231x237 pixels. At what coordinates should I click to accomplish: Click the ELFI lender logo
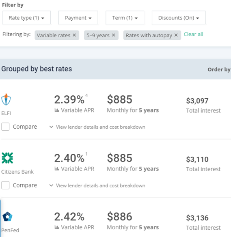tap(6, 99)
